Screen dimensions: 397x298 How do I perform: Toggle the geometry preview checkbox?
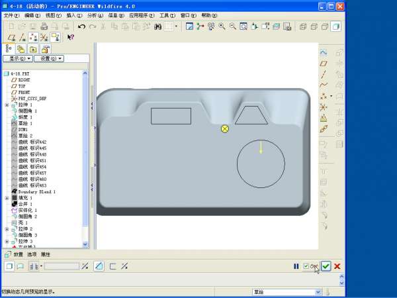point(306,266)
